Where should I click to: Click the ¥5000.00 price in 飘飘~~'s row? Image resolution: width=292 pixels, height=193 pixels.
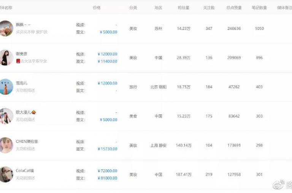pyautogui.click(x=109, y=32)
